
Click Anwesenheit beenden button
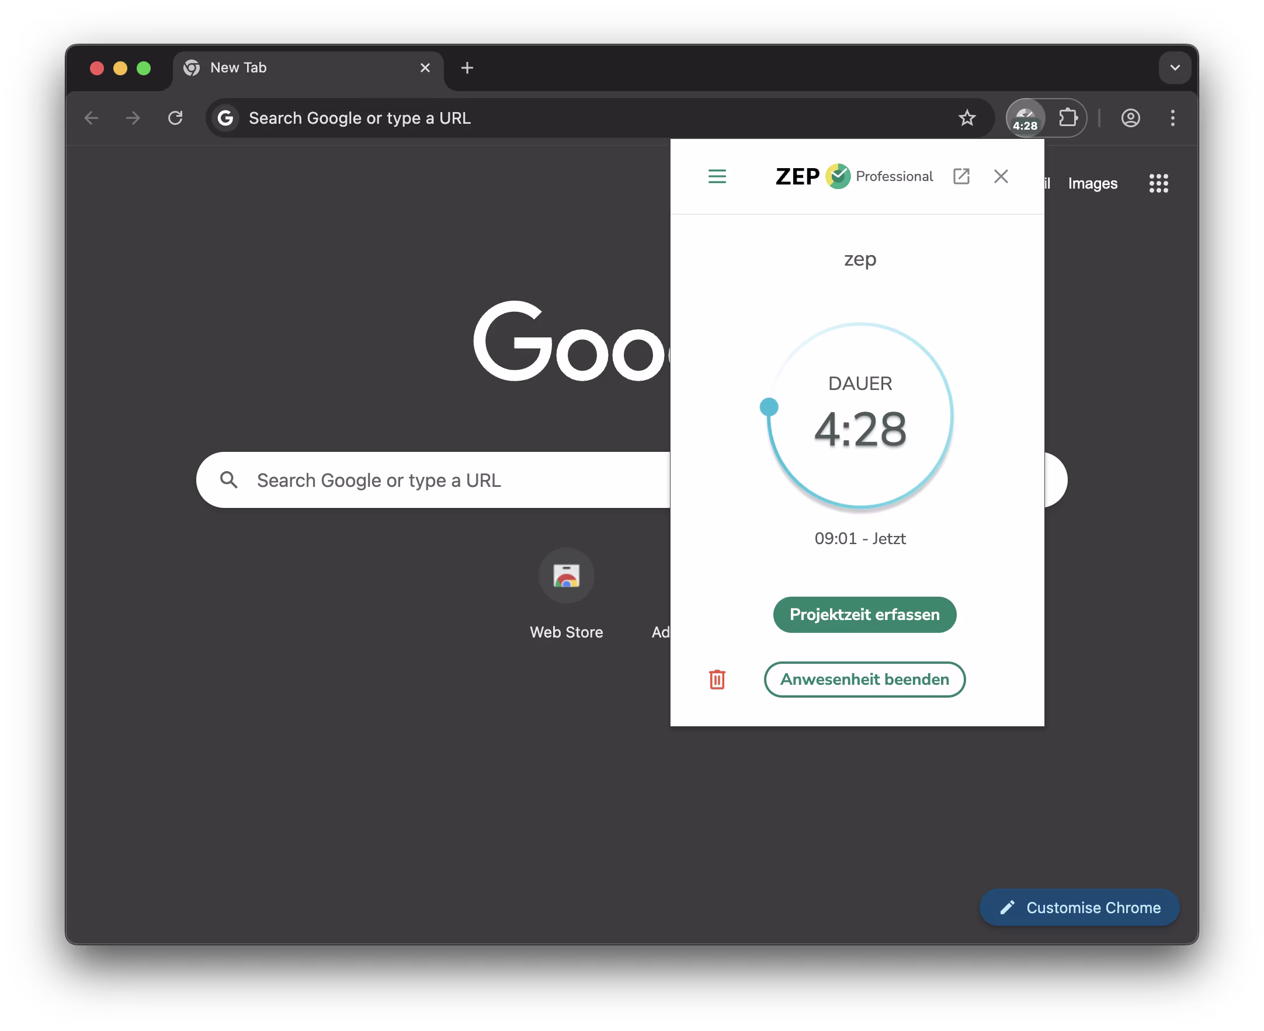point(864,680)
